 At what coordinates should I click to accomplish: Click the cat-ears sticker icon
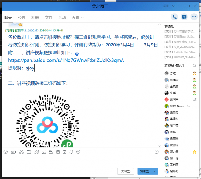coord(51,152)
